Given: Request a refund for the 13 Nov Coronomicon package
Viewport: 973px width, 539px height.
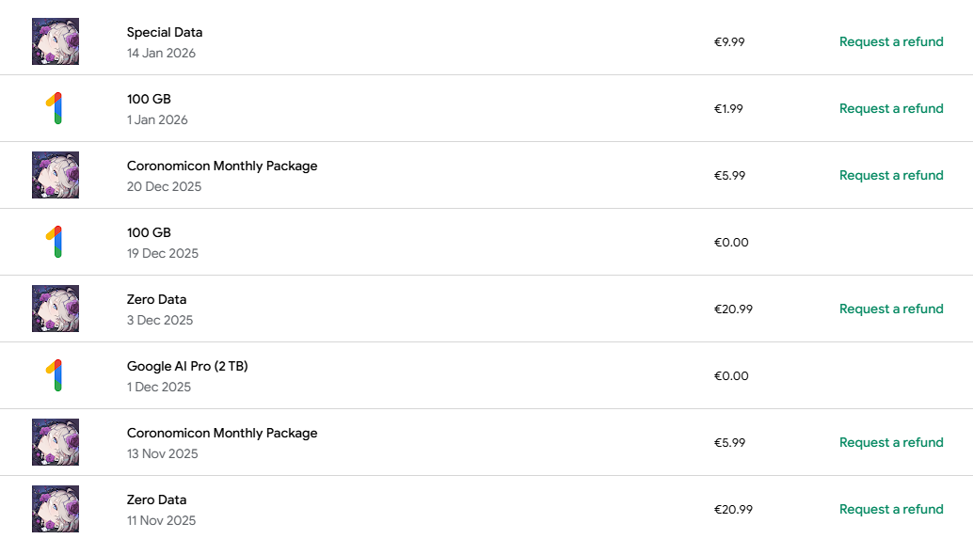Looking at the screenshot, I should (x=891, y=442).
